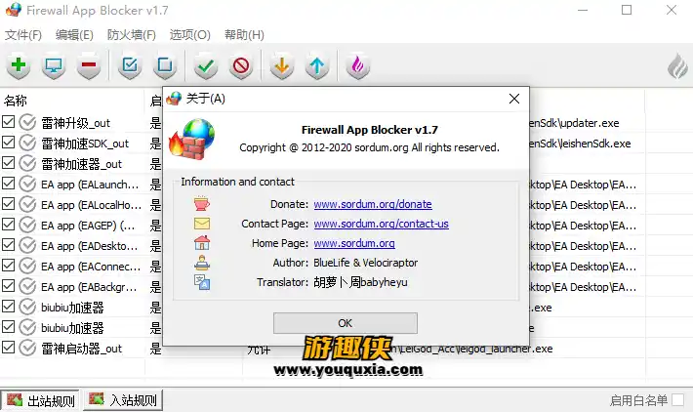The height and width of the screenshot is (412, 693).
Task: Open the 帮助(H) menu
Action: click(244, 35)
